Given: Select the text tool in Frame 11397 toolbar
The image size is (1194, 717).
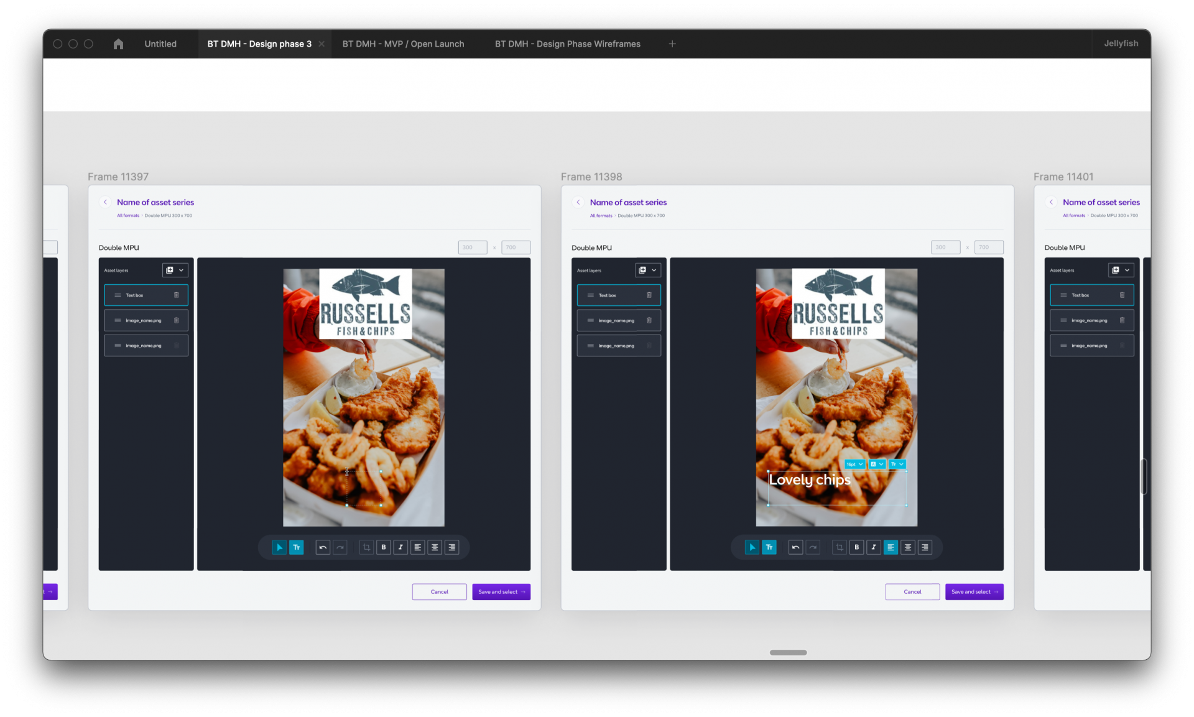Looking at the screenshot, I should tap(297, 547).
